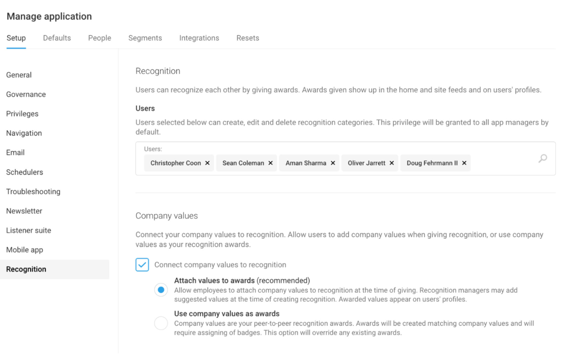Go to Listener suite settings

pos(29,230)
